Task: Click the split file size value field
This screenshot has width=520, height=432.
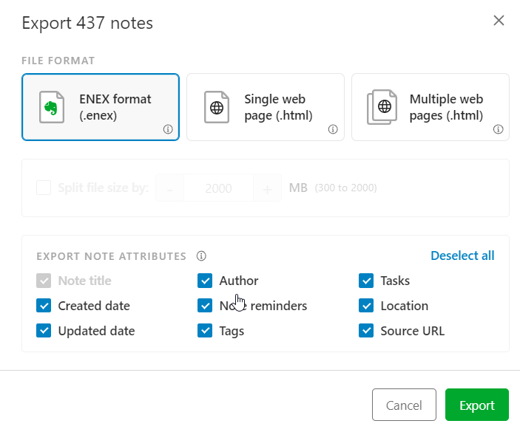Action: 218,188
